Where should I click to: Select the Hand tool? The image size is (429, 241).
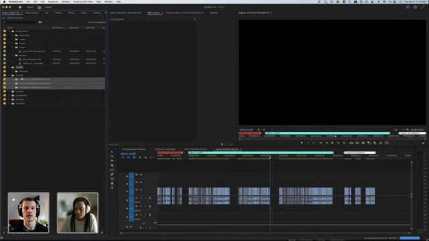[112, 183]
